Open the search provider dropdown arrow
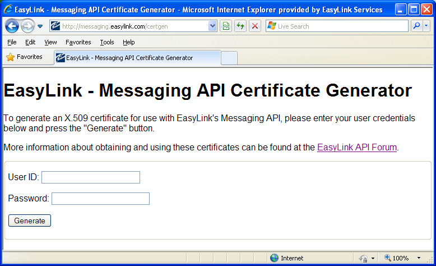The height and width of the screenshot is (266, 436). pos(426,26)
